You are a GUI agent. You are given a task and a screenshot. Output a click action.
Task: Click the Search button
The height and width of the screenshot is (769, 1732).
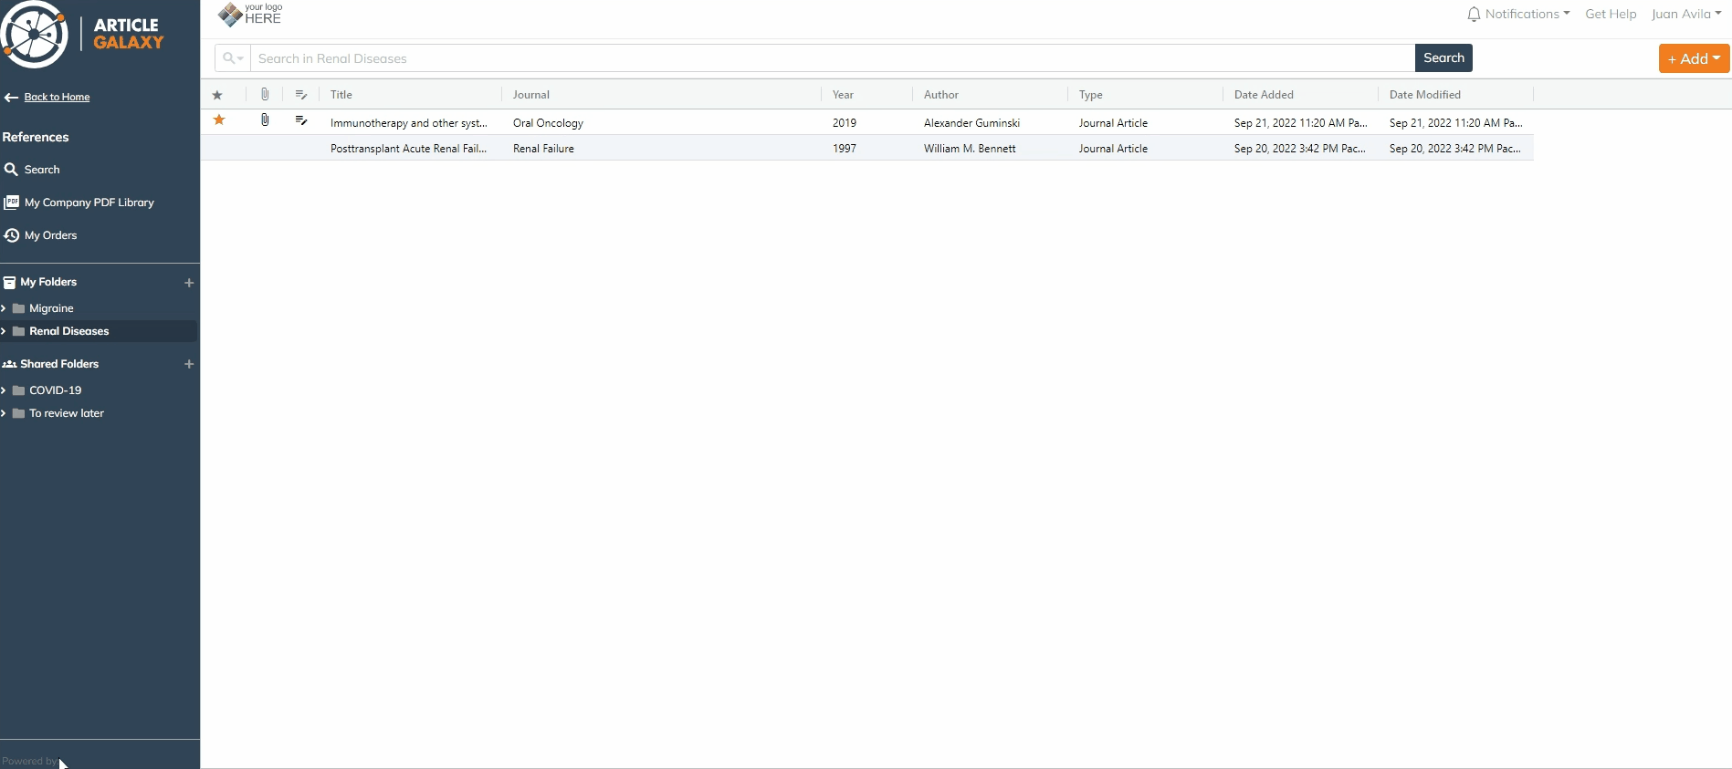pos(1443,58)
